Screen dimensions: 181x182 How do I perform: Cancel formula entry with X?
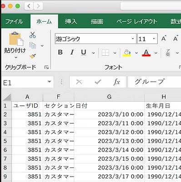click(79, 82)
